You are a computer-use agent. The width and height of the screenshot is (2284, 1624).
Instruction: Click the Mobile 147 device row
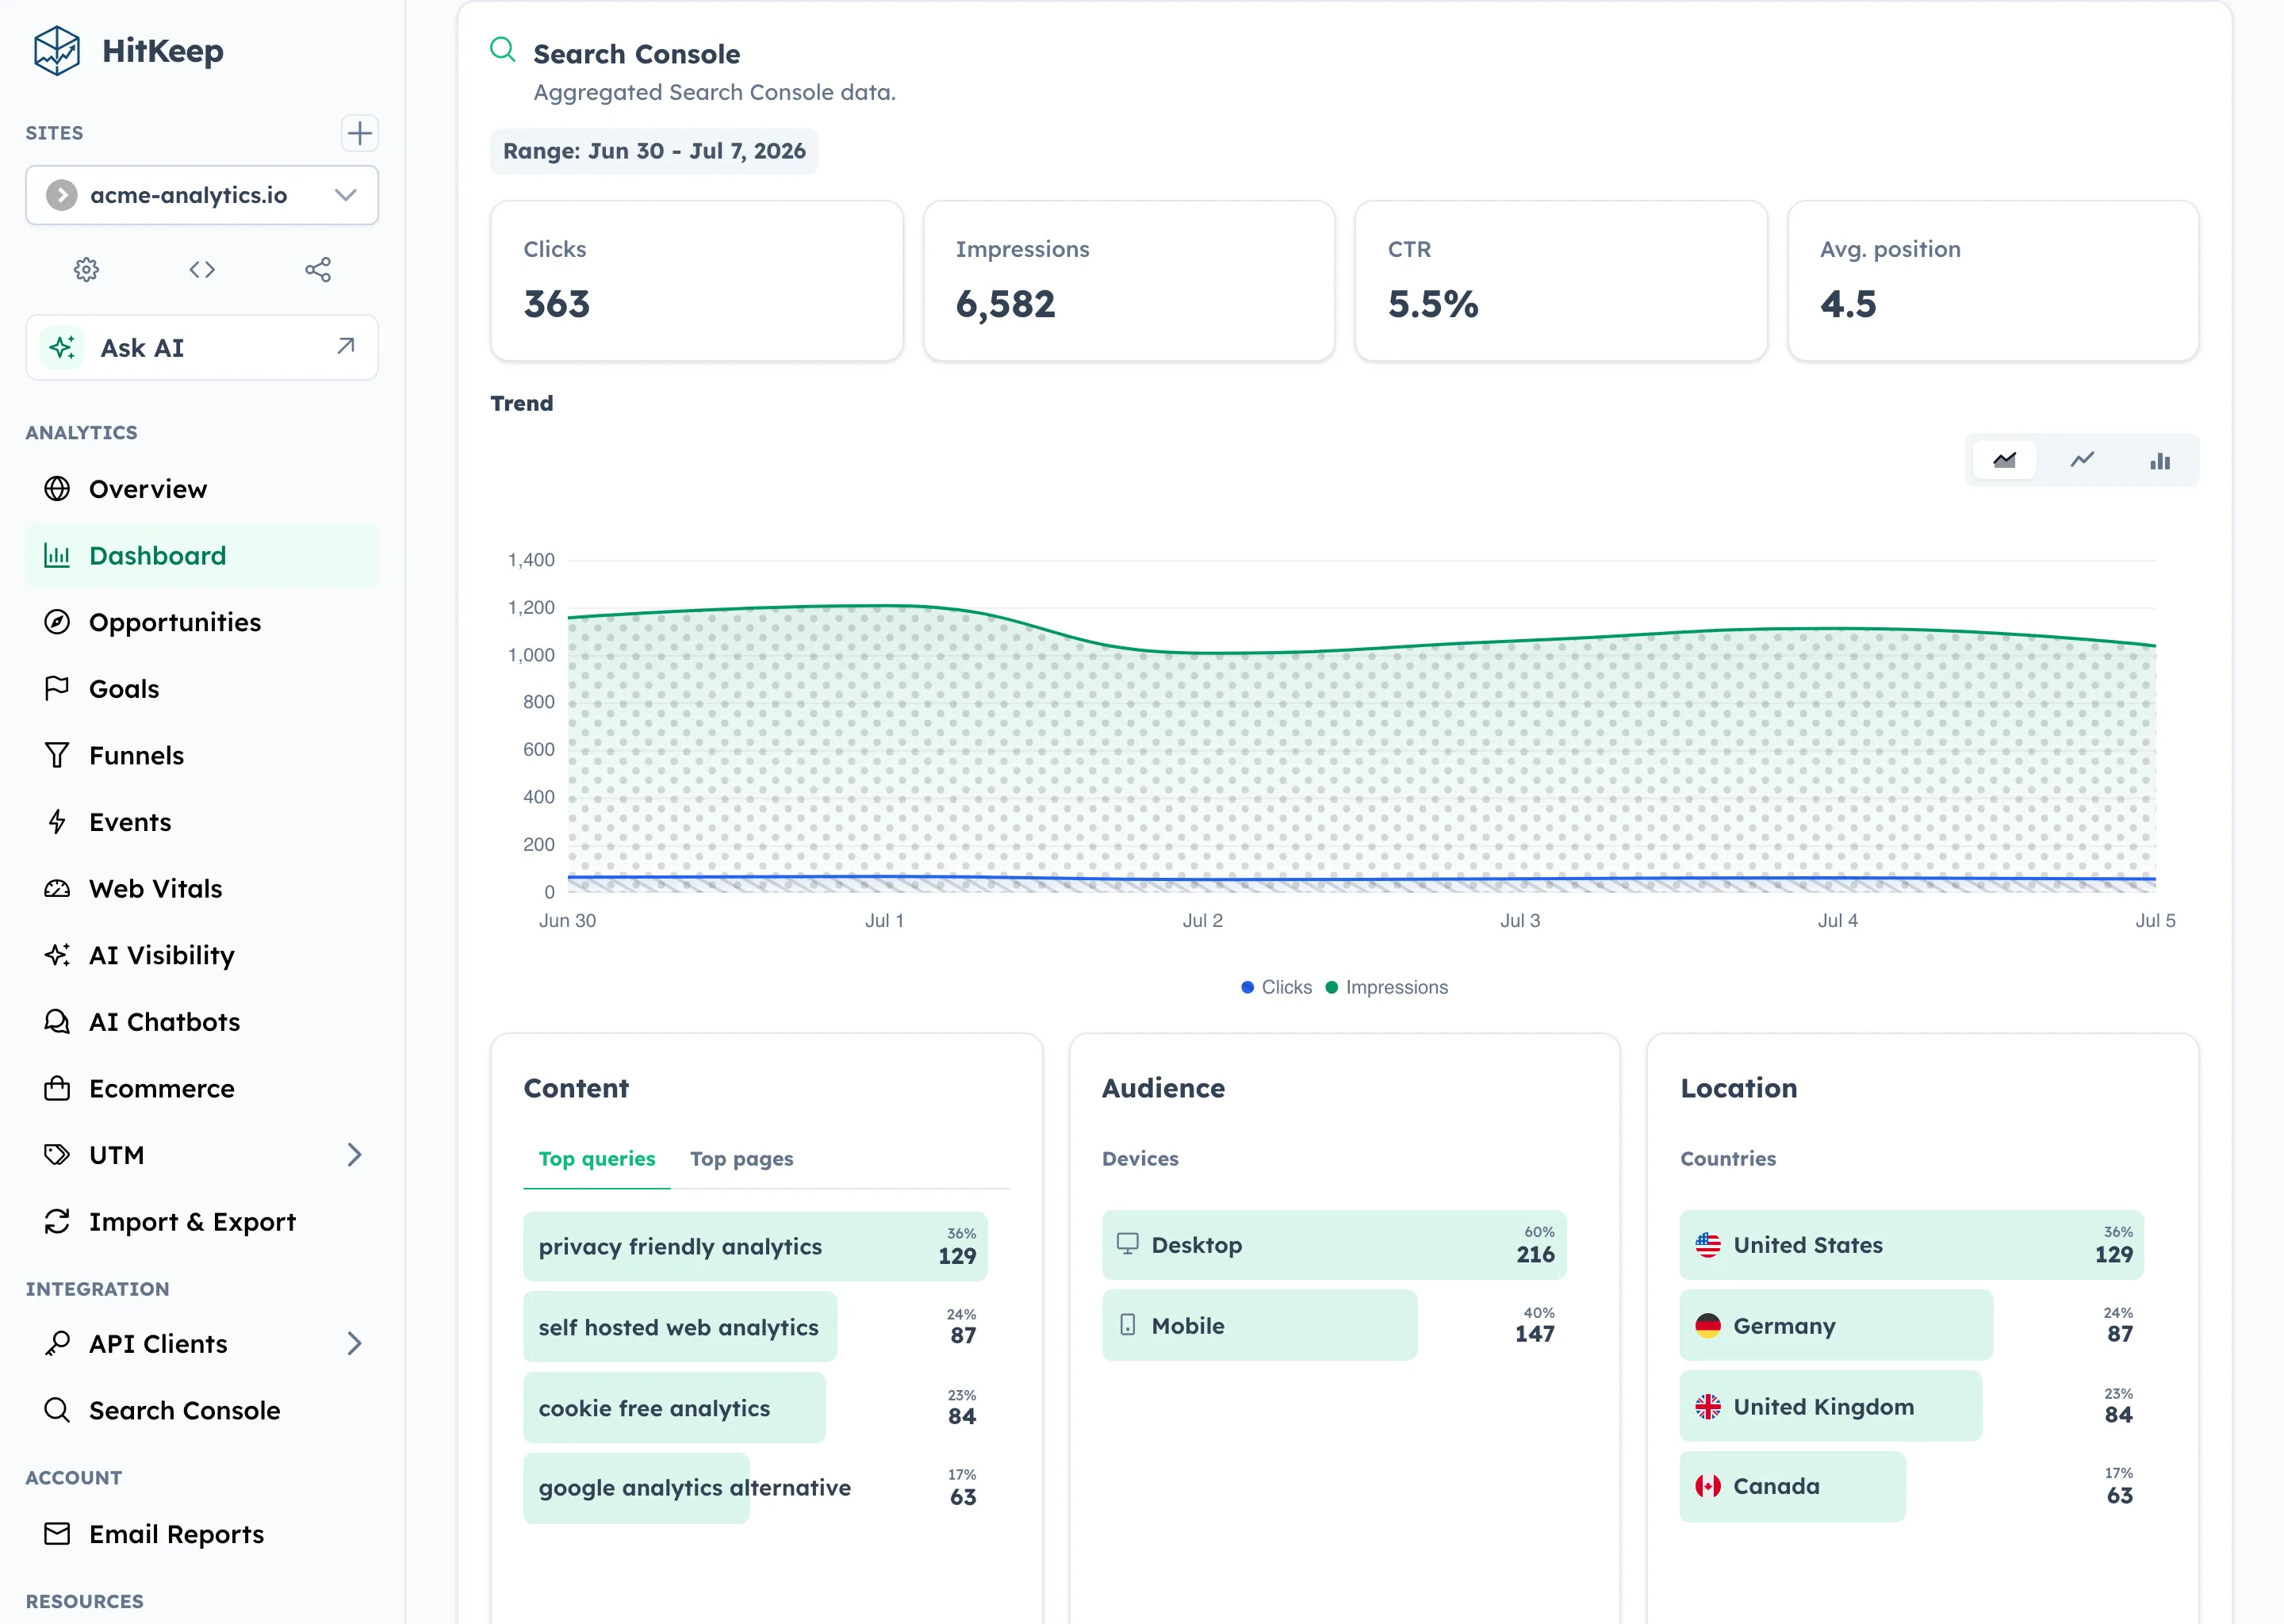1334,1325
